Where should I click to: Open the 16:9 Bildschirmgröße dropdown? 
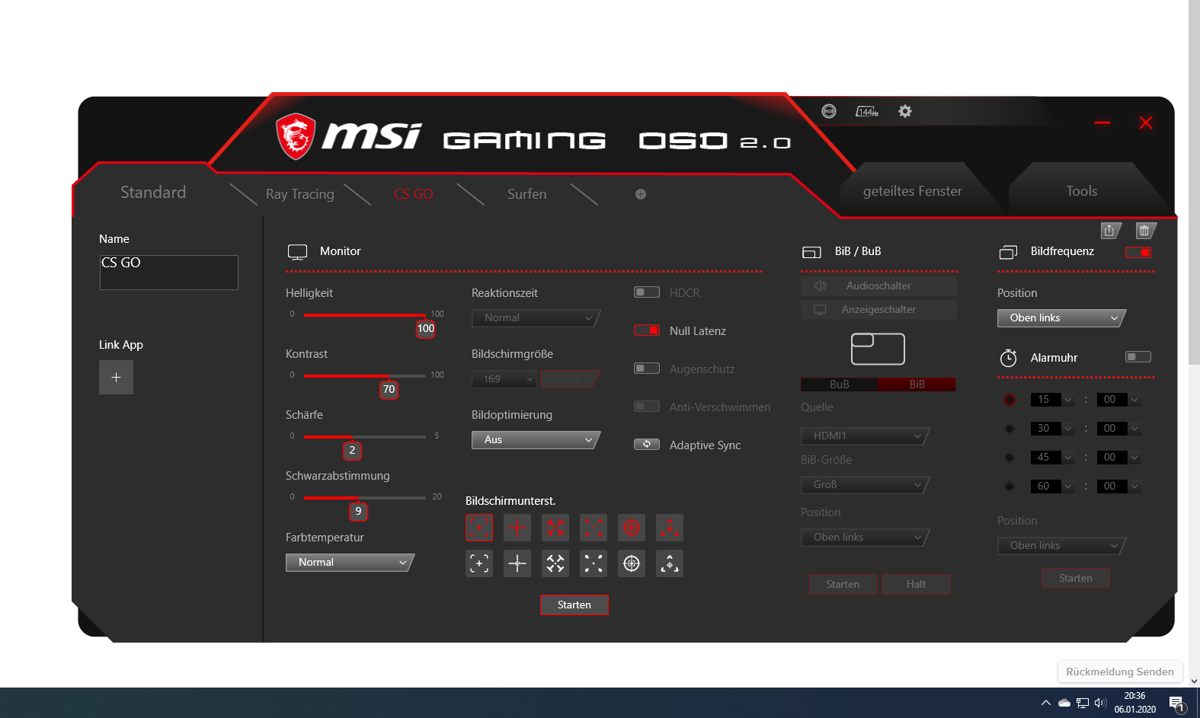[x=504, y=379]
